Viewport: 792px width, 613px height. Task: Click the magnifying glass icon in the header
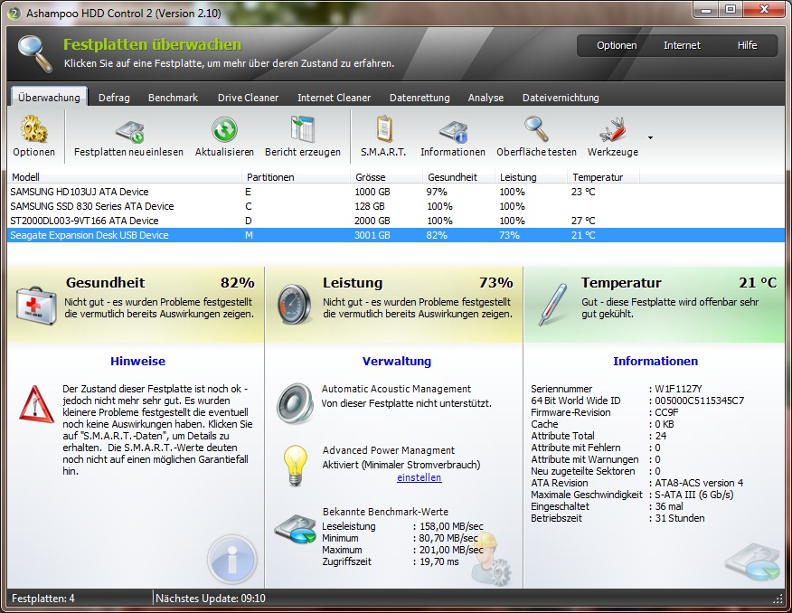[35, 53]
